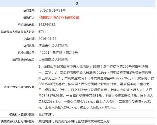Click the 被执行人 label
The height and width of the screenshot is (125, 157).
30,18
